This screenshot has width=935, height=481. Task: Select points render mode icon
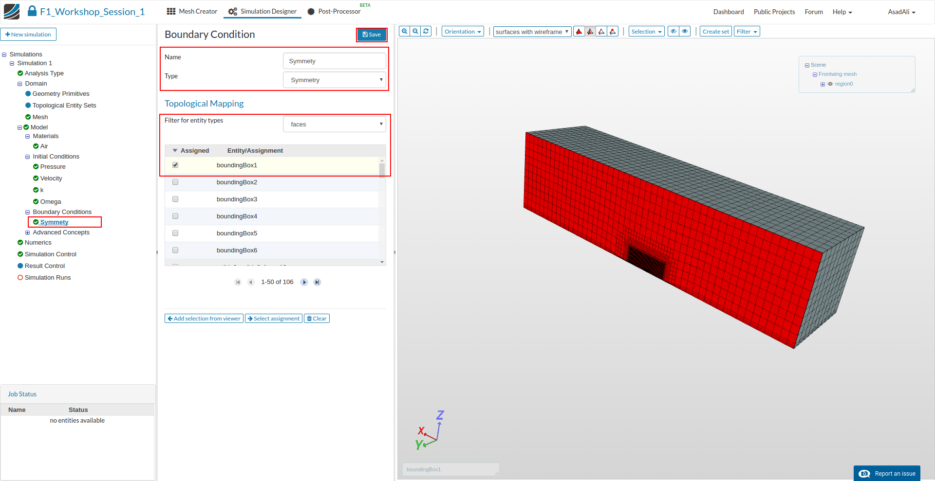(x=613, y=32)
